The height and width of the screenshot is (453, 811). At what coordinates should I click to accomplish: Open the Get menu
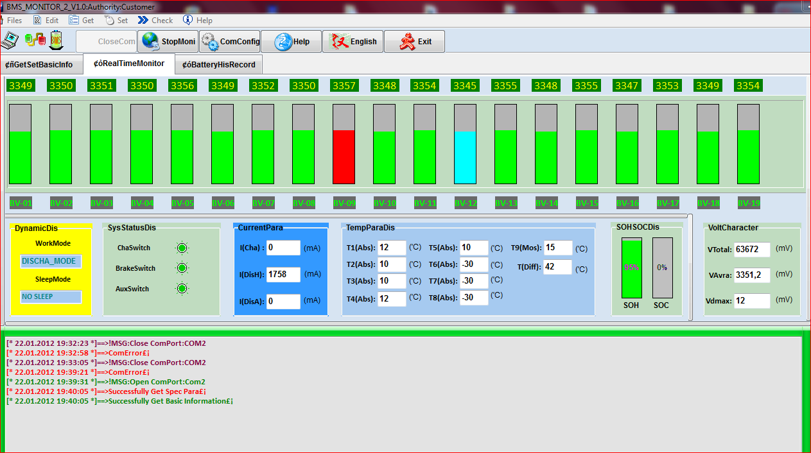[x=82, y=21]
